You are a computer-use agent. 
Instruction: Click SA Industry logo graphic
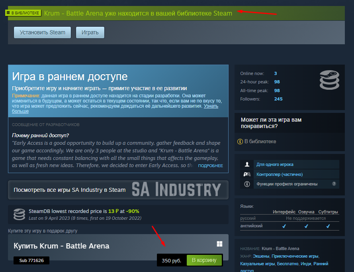pos(176,189)
